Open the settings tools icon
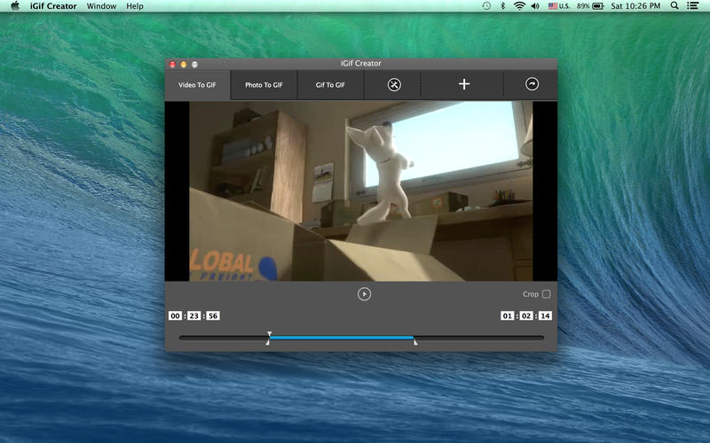710x443 pixels. 395,85
